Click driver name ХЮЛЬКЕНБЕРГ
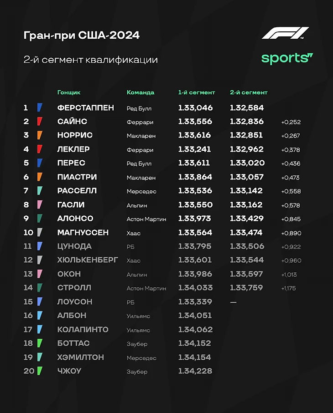The width and height of the screenshot is (333, 413). [x=88, y=260]
